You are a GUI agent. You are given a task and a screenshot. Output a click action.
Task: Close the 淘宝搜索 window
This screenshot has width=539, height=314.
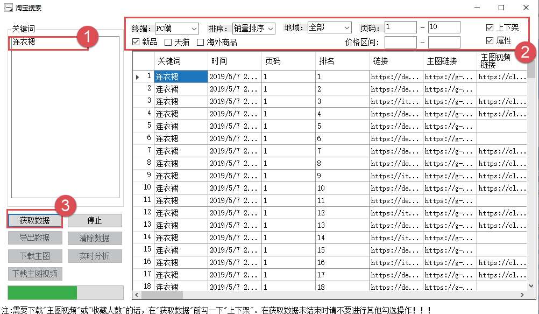(x=526, y=8)
